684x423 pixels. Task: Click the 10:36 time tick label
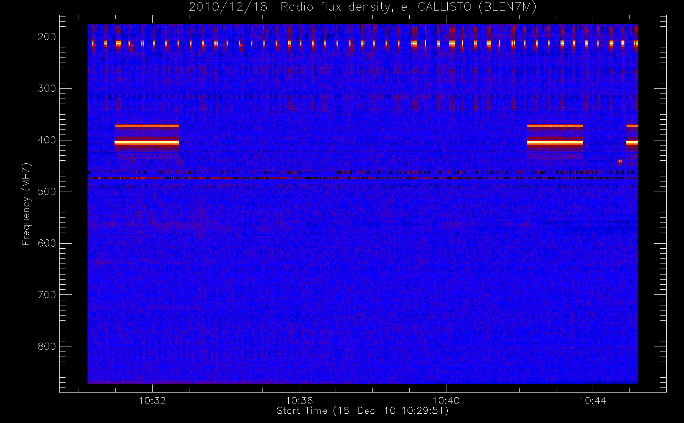[299, 401]
